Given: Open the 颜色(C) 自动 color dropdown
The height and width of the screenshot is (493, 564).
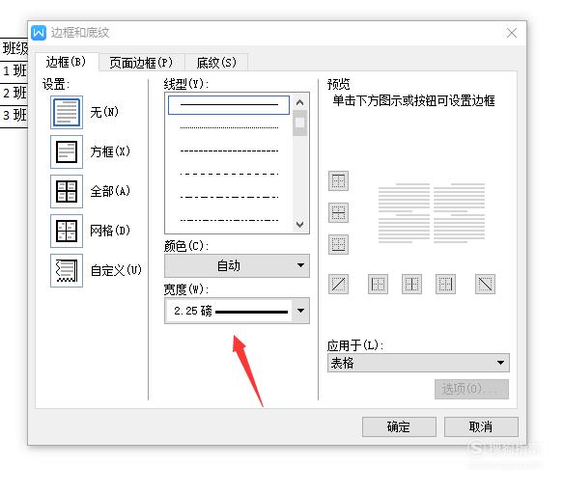Looking at the screenshot, I should (x=237, y=265).
